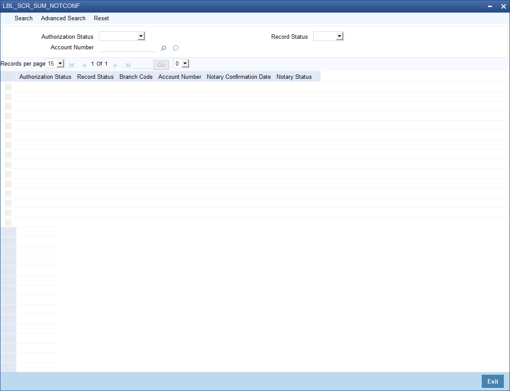Image resolution: width=510 pixels, height=391 pixels.
Task: Sort by Authorization Status column header
Action: coord(45,77)
